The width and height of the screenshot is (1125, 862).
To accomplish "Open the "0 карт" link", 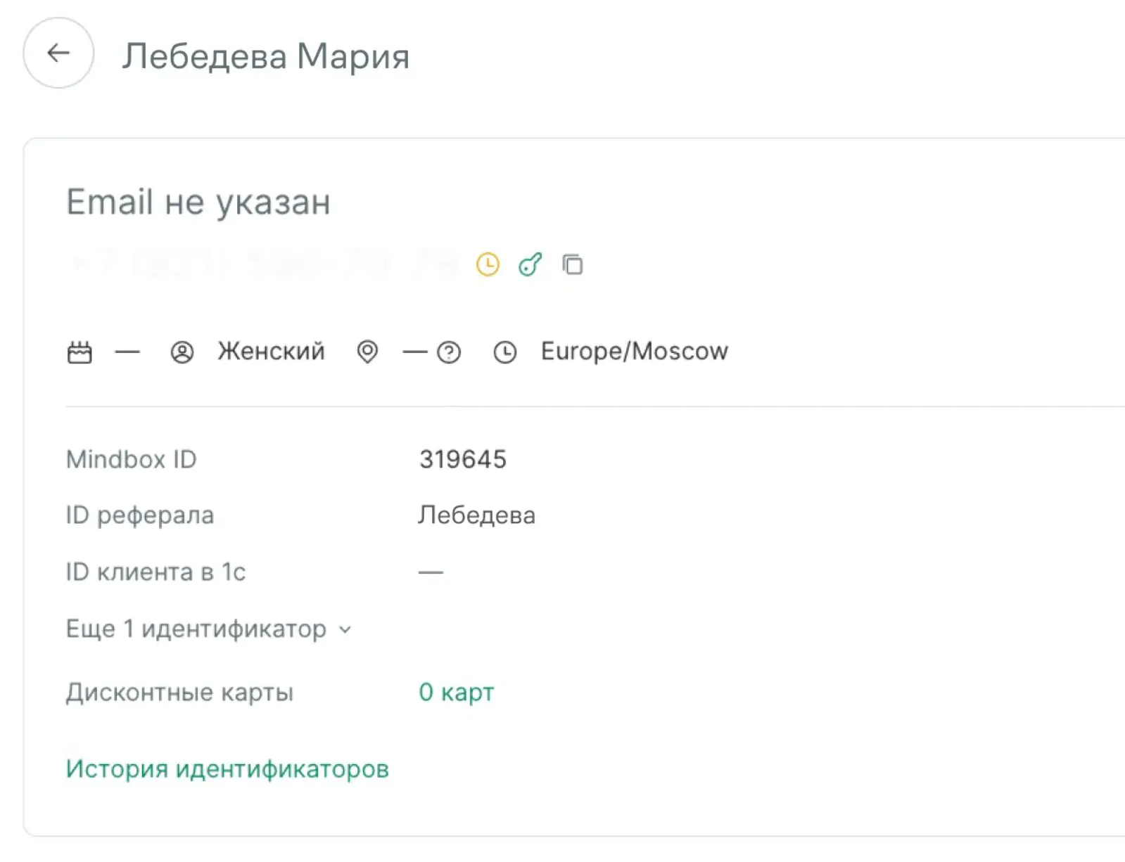I will coord(457,693).
